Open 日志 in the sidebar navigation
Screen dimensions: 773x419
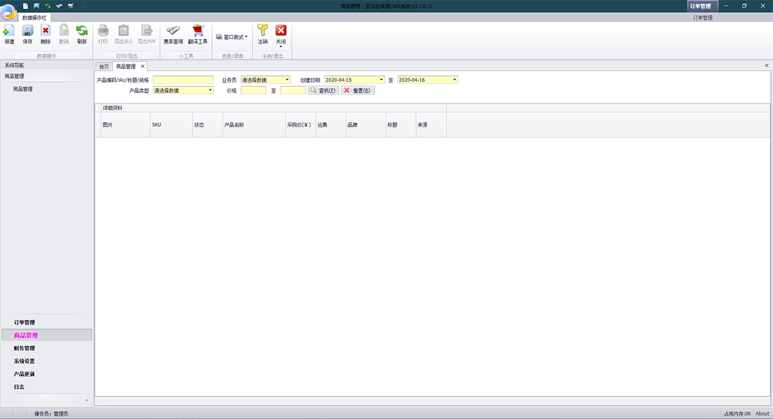point(19,387)
